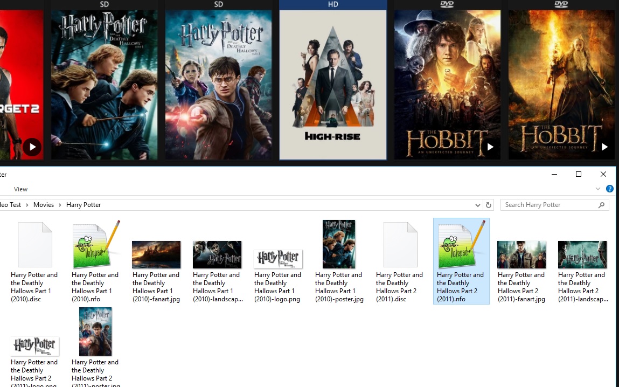Open Harry Potter Deathly Hallows Part 1 poster

104,85
